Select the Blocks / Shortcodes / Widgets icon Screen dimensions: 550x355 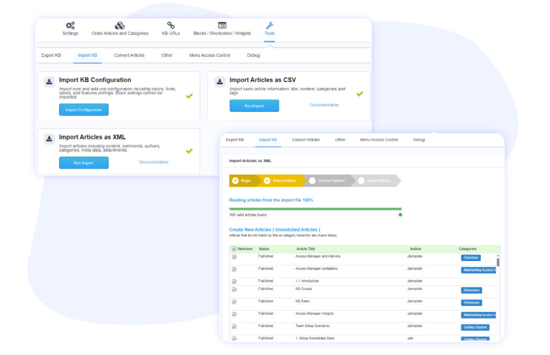222,25
